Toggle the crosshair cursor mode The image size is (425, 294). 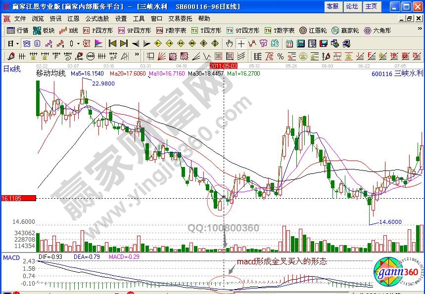pos(240,43)
